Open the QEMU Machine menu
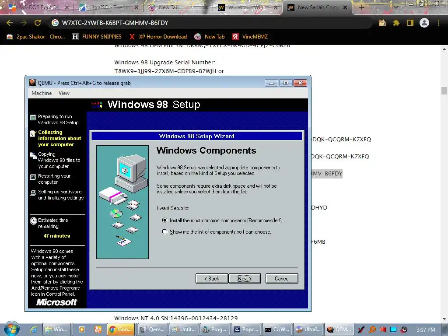 pyautogui.click(x=42, y=93)
